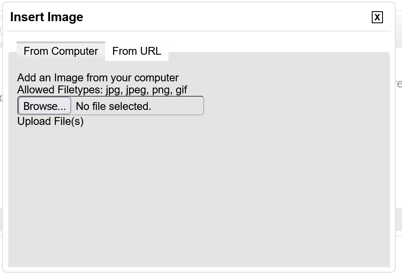Click empty header space between title and X
Screen dimensions: 402x273
228,17
